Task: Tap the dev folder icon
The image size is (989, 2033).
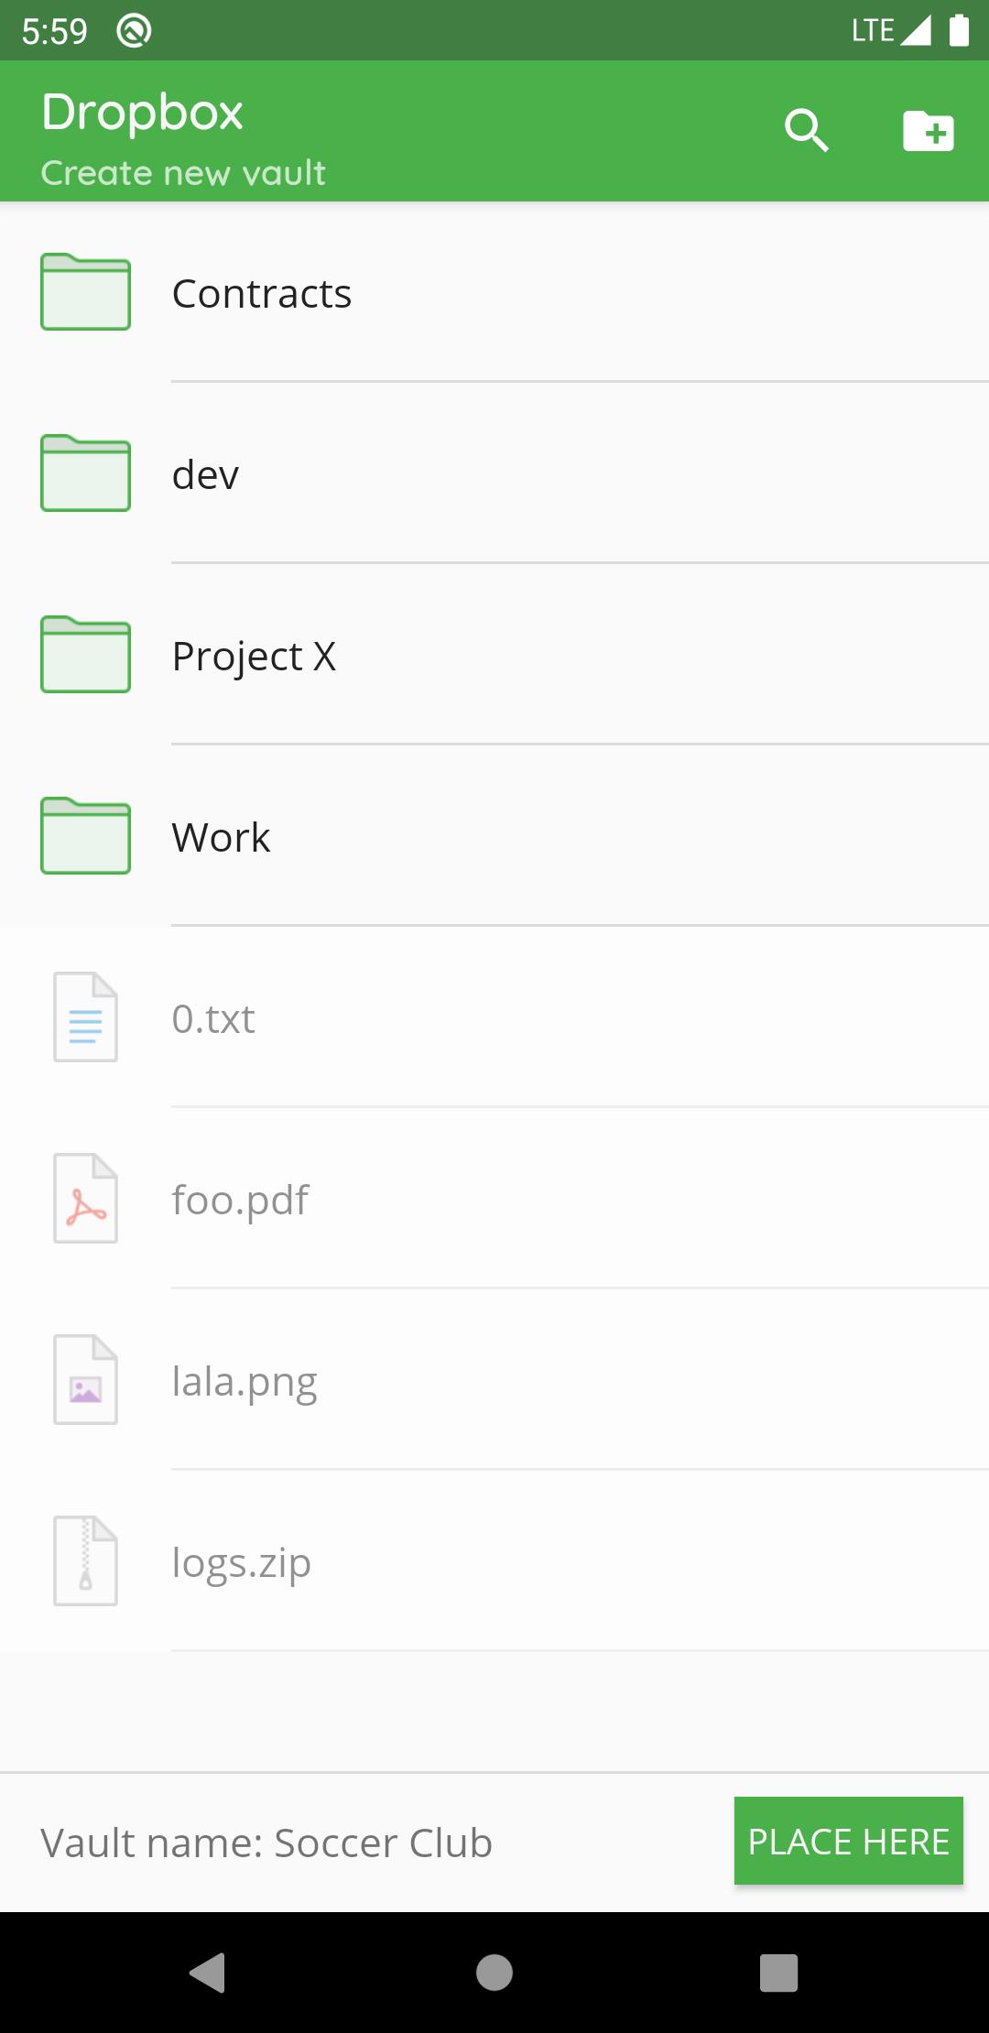Action: pos(85,473)
